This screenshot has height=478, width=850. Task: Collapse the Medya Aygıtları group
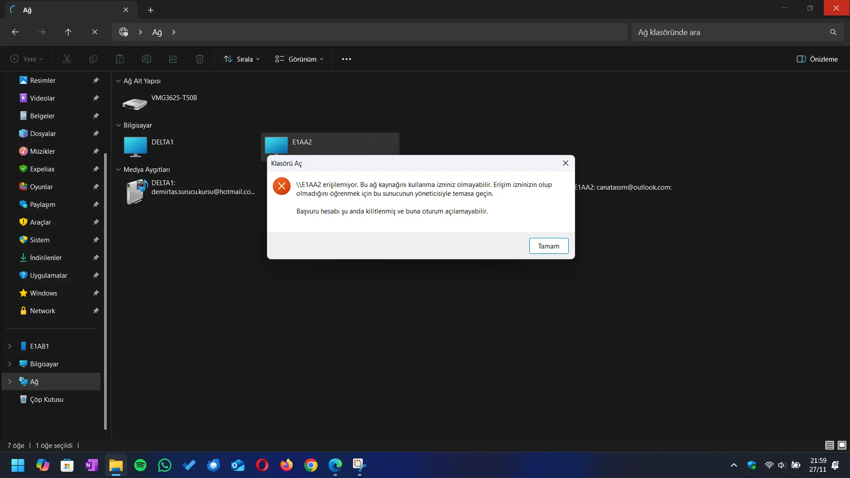tap(118, 170)
